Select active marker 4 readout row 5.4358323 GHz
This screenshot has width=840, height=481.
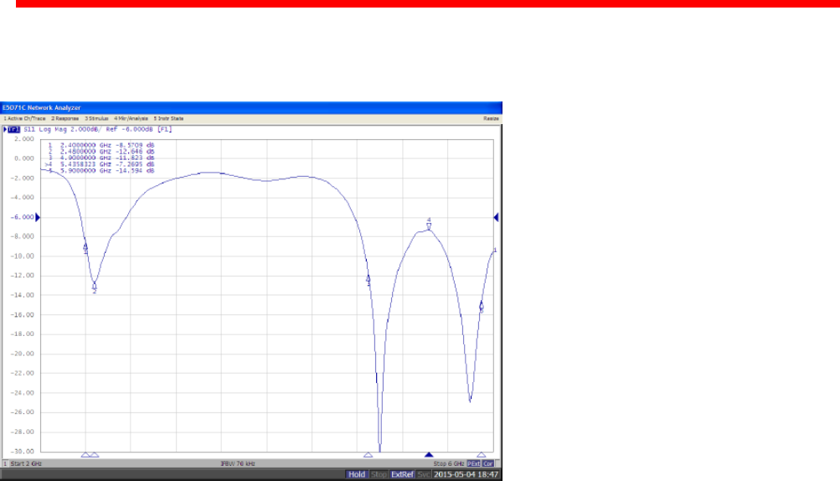[100, 164]
